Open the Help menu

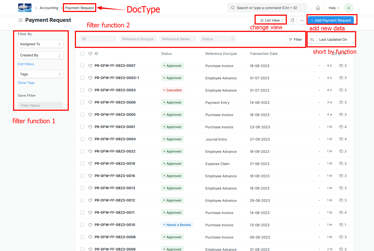pos(334,8)
